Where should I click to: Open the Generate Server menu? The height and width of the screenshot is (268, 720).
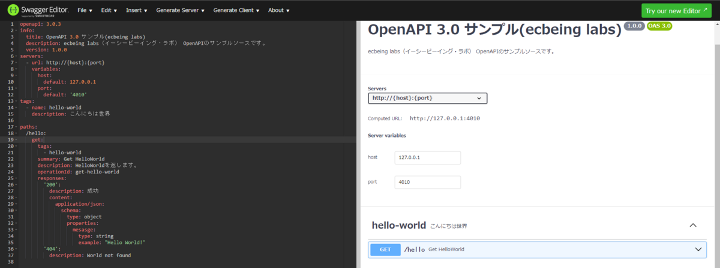[180, 10]
